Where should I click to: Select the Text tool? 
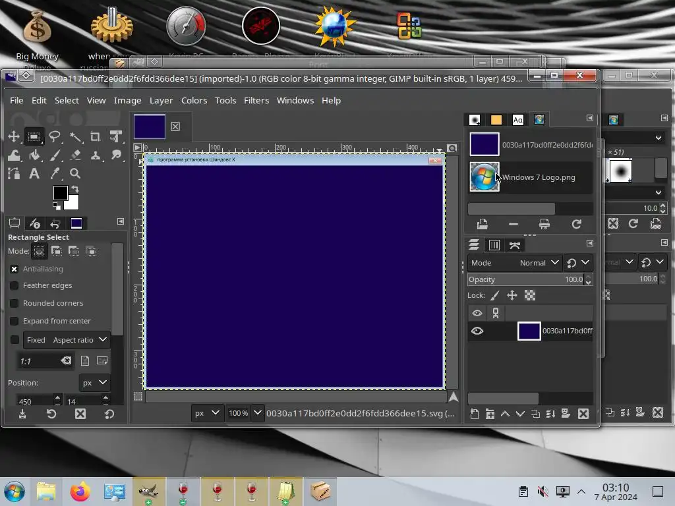34,173
